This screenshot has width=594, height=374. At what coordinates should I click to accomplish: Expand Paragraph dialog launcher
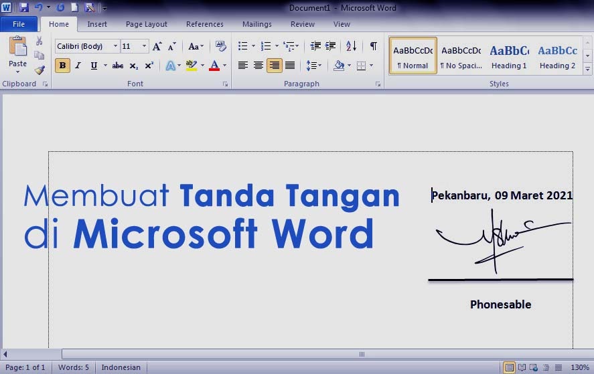point(378,84)
